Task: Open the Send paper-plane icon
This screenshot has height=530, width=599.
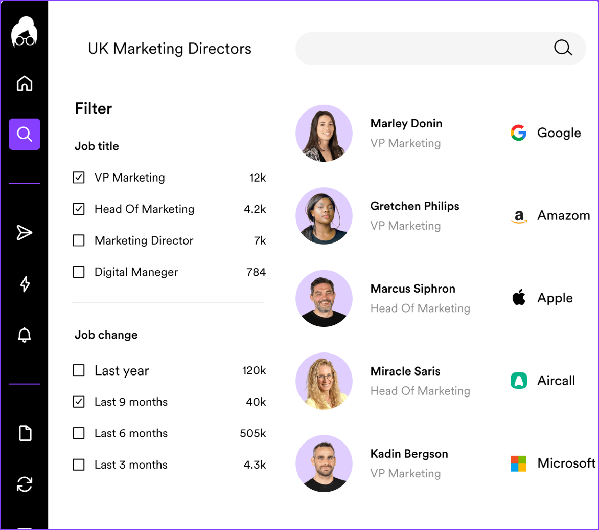Action: [x=25, y=232]
